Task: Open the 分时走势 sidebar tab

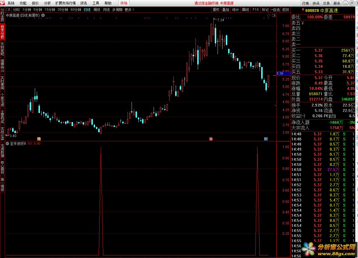Action: coord(2,15)
